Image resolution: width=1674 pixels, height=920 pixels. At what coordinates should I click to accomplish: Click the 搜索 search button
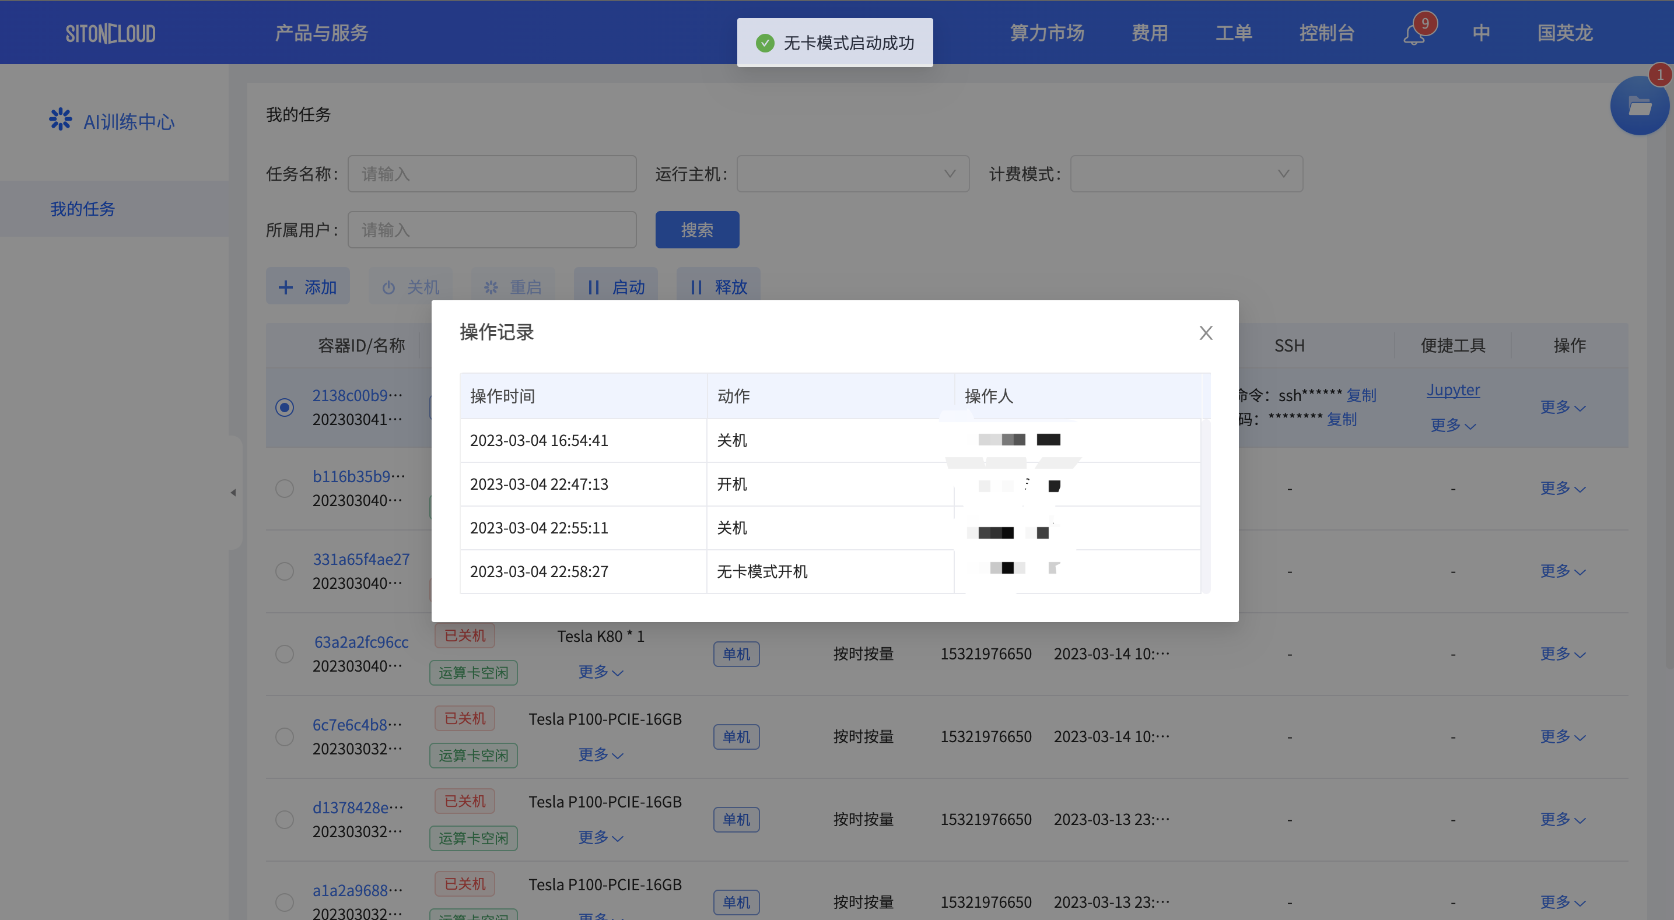click(697, 229)
